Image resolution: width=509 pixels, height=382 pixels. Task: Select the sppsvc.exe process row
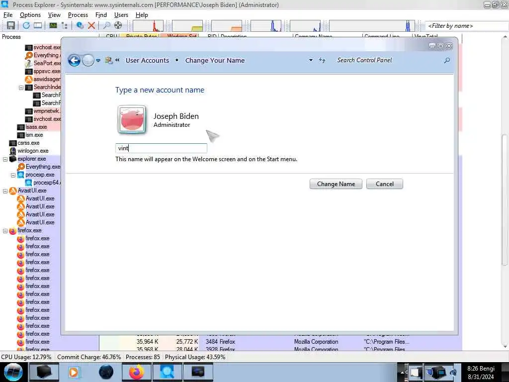[x=47, y=71]
